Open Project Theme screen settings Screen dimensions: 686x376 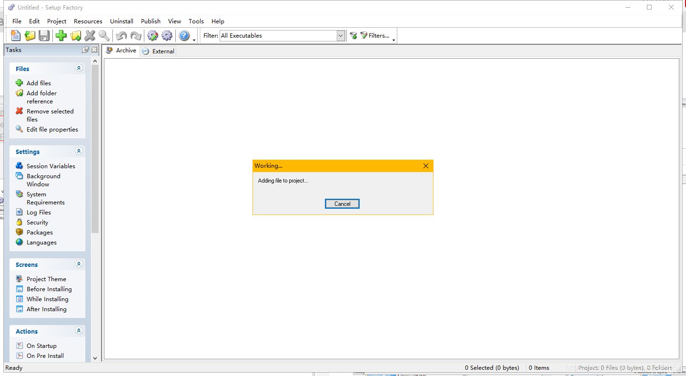(x=46, y=279)
